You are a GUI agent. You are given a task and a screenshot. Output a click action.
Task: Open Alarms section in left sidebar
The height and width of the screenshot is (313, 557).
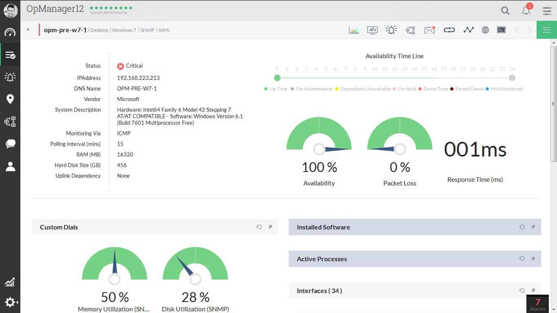tap(10, 77)
